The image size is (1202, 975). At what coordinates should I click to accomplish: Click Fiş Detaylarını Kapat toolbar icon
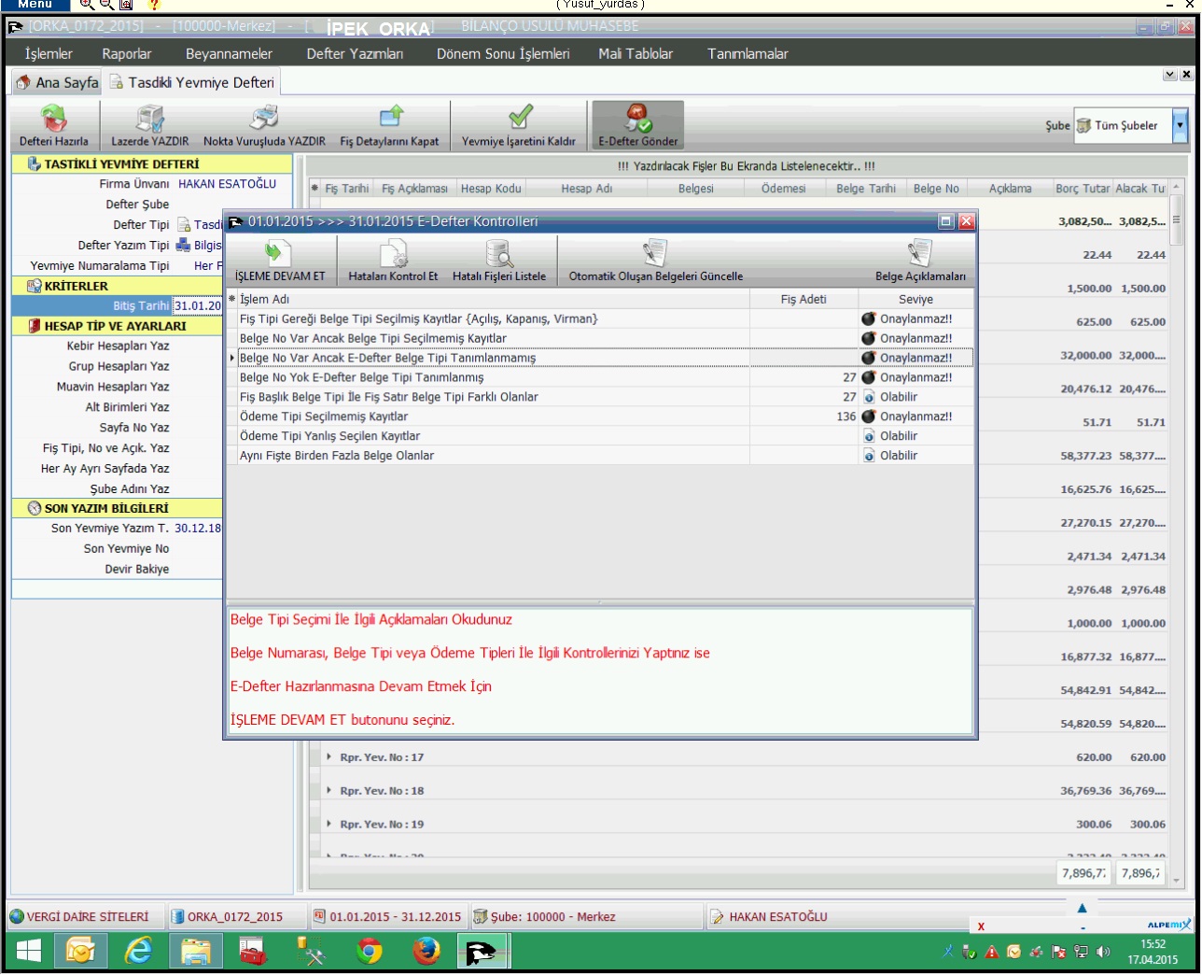click(390, 119)
